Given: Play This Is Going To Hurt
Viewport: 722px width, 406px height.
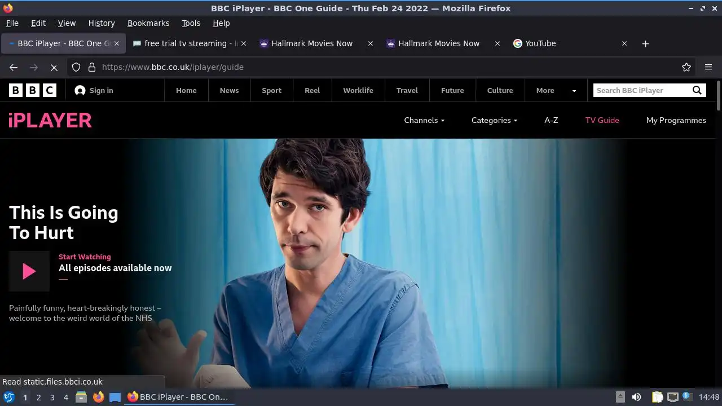Looking at the screenshot, I should tap(29, 271).
